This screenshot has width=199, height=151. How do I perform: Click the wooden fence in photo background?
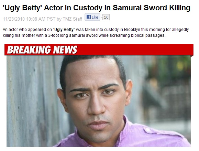click(x=32, y=101)
